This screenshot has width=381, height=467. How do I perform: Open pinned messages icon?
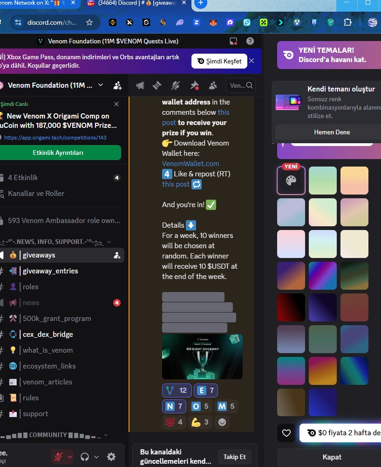[195, 86]
